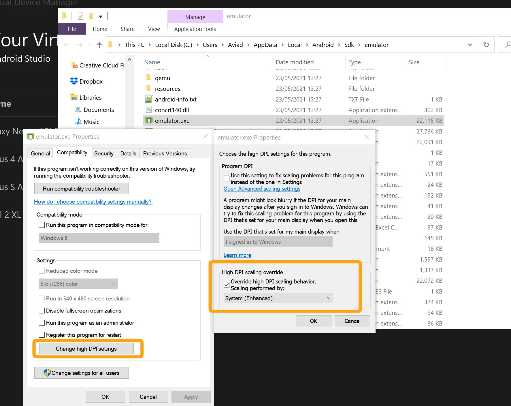Sort files by Date modified column
511x406 pixels.
tap(295, 62)
